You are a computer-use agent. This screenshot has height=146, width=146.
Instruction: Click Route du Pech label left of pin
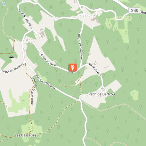[48, 60]
